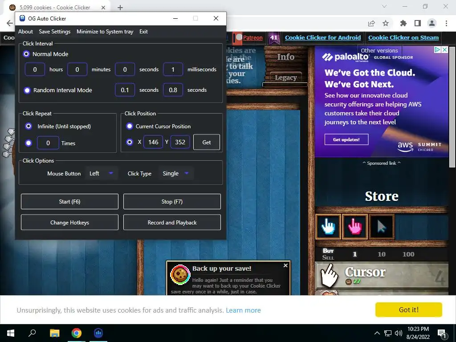
Task: Click the ad info triangle icon
Action: [437, 50]
